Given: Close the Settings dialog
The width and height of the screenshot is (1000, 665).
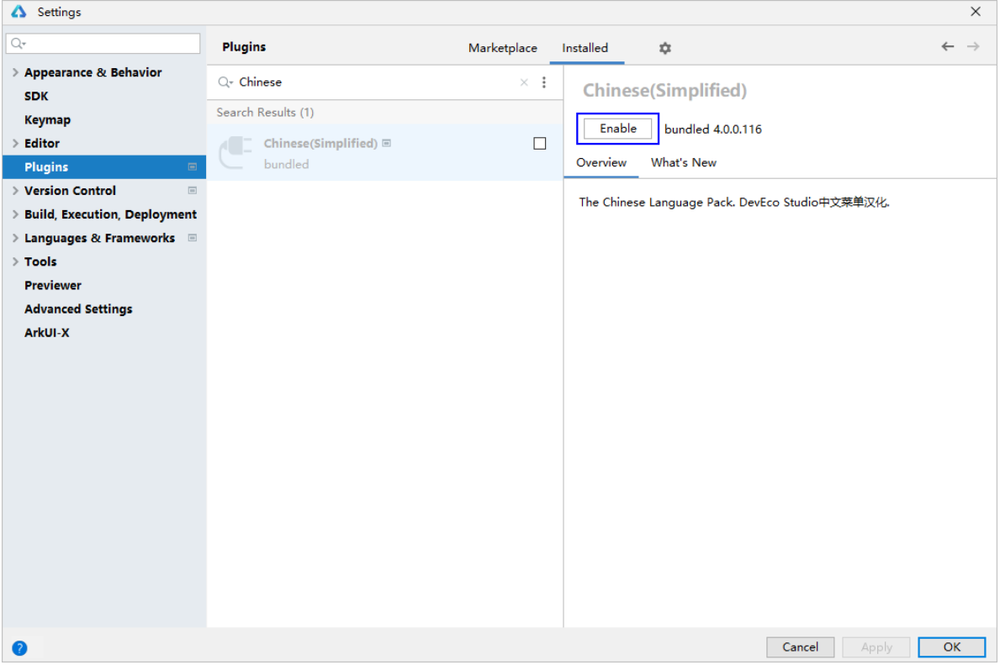Looking at the screenshot, I should (x=975, y=12).
